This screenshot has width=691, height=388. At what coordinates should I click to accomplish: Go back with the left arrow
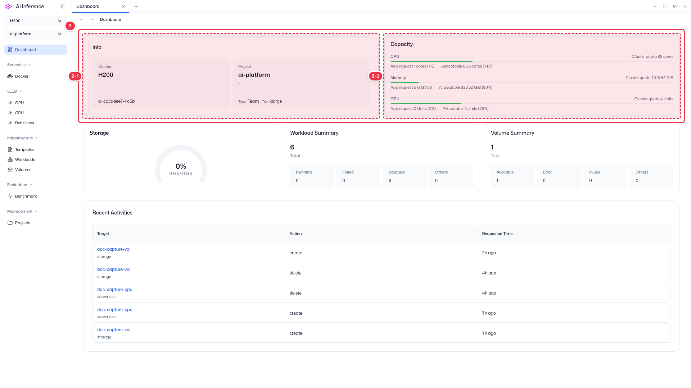pos(81,19)
